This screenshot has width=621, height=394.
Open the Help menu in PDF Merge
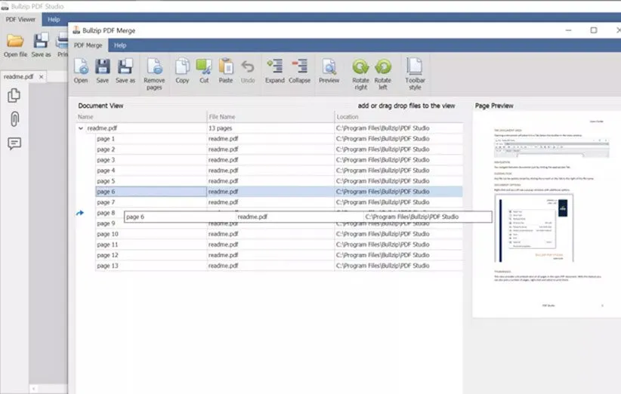point(119,45)
